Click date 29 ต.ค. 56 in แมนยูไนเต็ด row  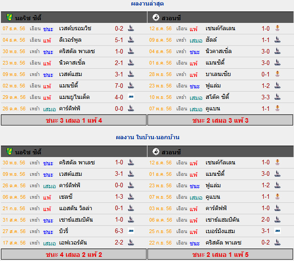(14, 97)
